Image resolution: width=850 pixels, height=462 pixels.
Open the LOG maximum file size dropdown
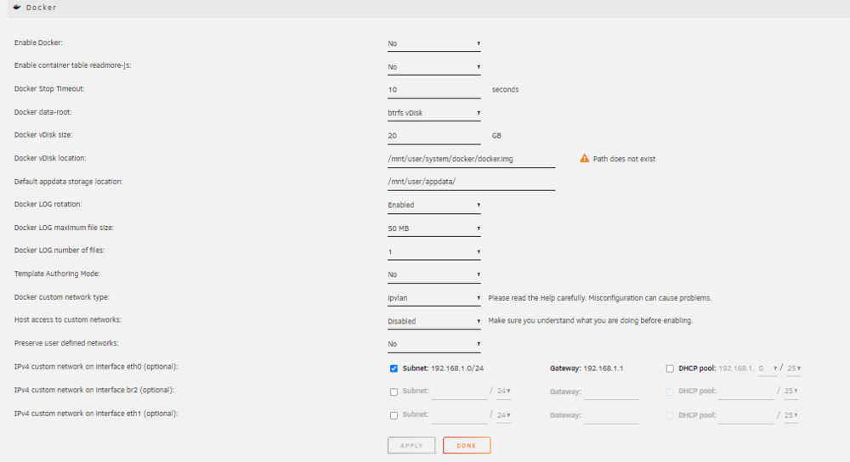433,228
